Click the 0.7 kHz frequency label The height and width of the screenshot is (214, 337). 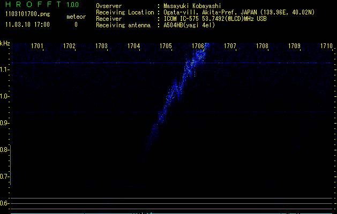[4, 177]
